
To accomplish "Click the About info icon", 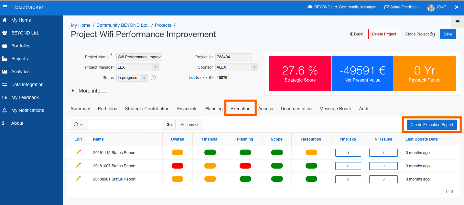I will click(3, 123).
